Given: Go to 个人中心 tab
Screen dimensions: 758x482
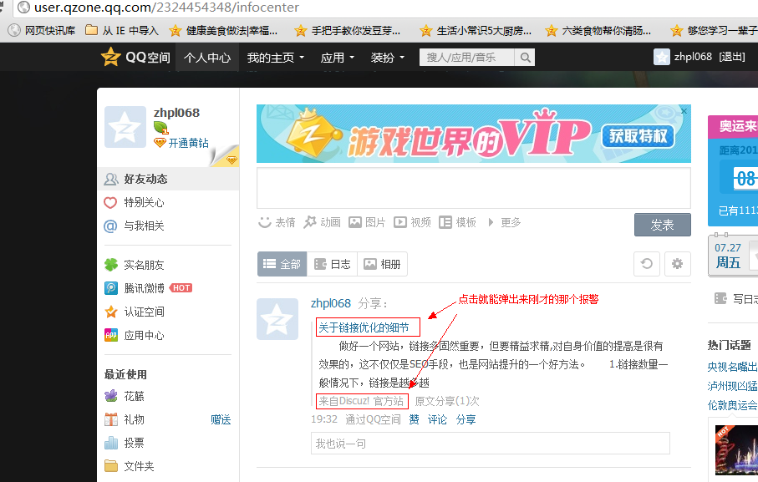Looking at the screenshot, I should [x=207, y=58].
